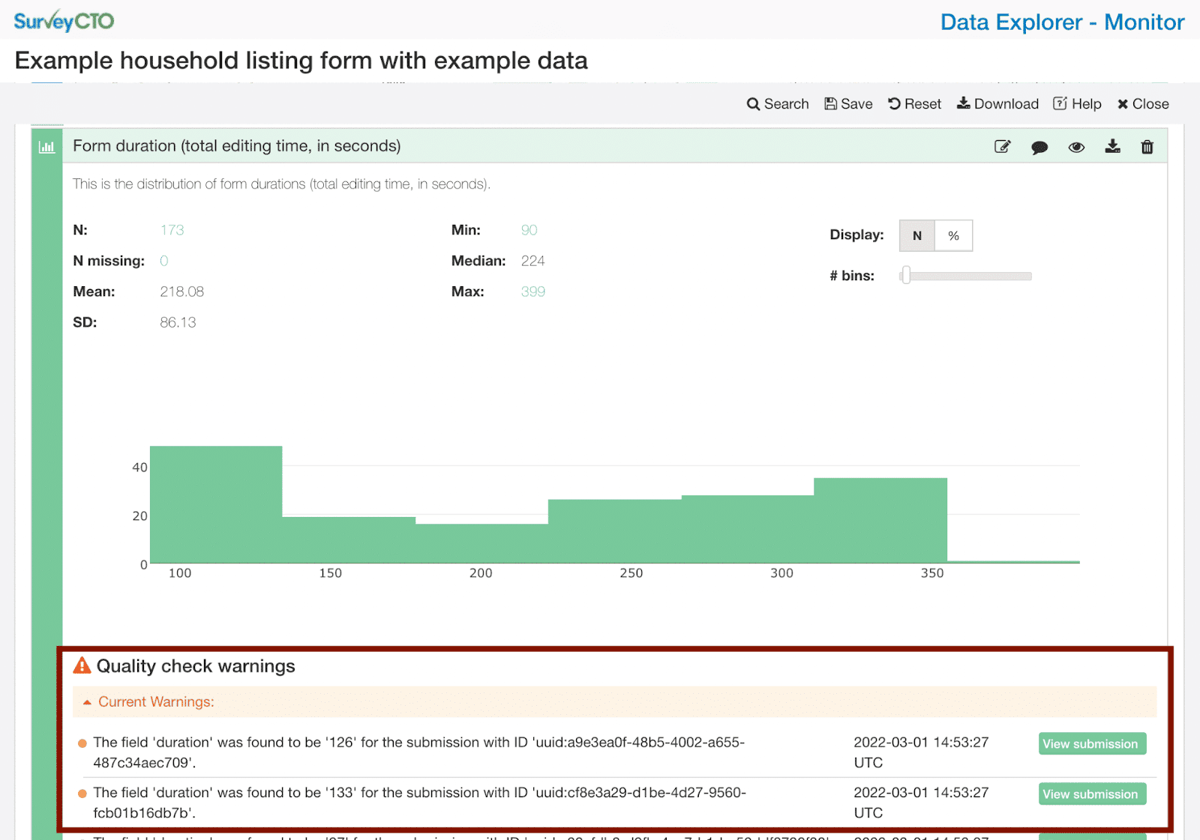1200x840 pixels.
Task: Click the SD value 86.13
Action: point(178,322)
